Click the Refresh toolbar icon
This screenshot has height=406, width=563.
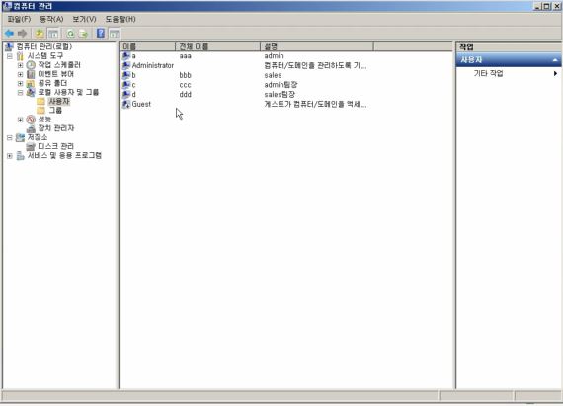click(70, 34)
